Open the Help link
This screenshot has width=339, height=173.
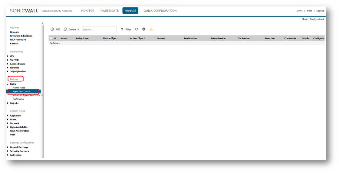click(x=309, y=11)
